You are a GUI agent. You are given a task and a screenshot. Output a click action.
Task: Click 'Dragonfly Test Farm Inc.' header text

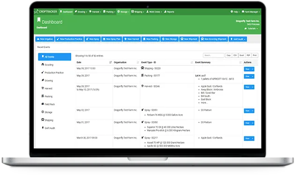247,21
